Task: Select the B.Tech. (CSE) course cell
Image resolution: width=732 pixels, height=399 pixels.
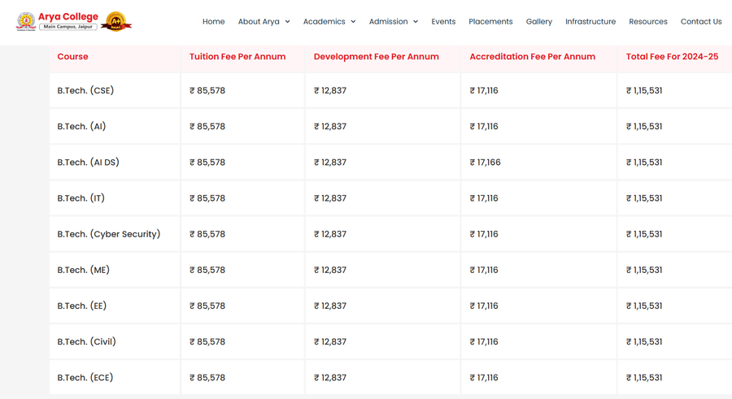Action: (x=85, y=91)
